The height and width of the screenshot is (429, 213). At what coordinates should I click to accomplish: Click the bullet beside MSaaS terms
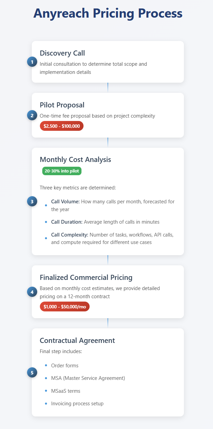point(46,391)
